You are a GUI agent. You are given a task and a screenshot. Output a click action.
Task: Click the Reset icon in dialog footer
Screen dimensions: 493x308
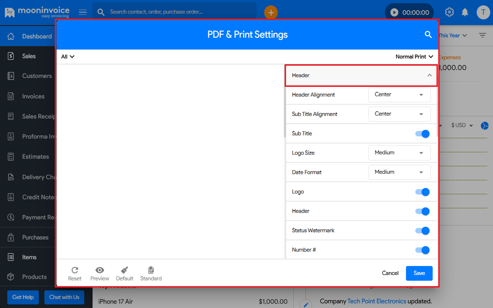click(x=75, y=270)
